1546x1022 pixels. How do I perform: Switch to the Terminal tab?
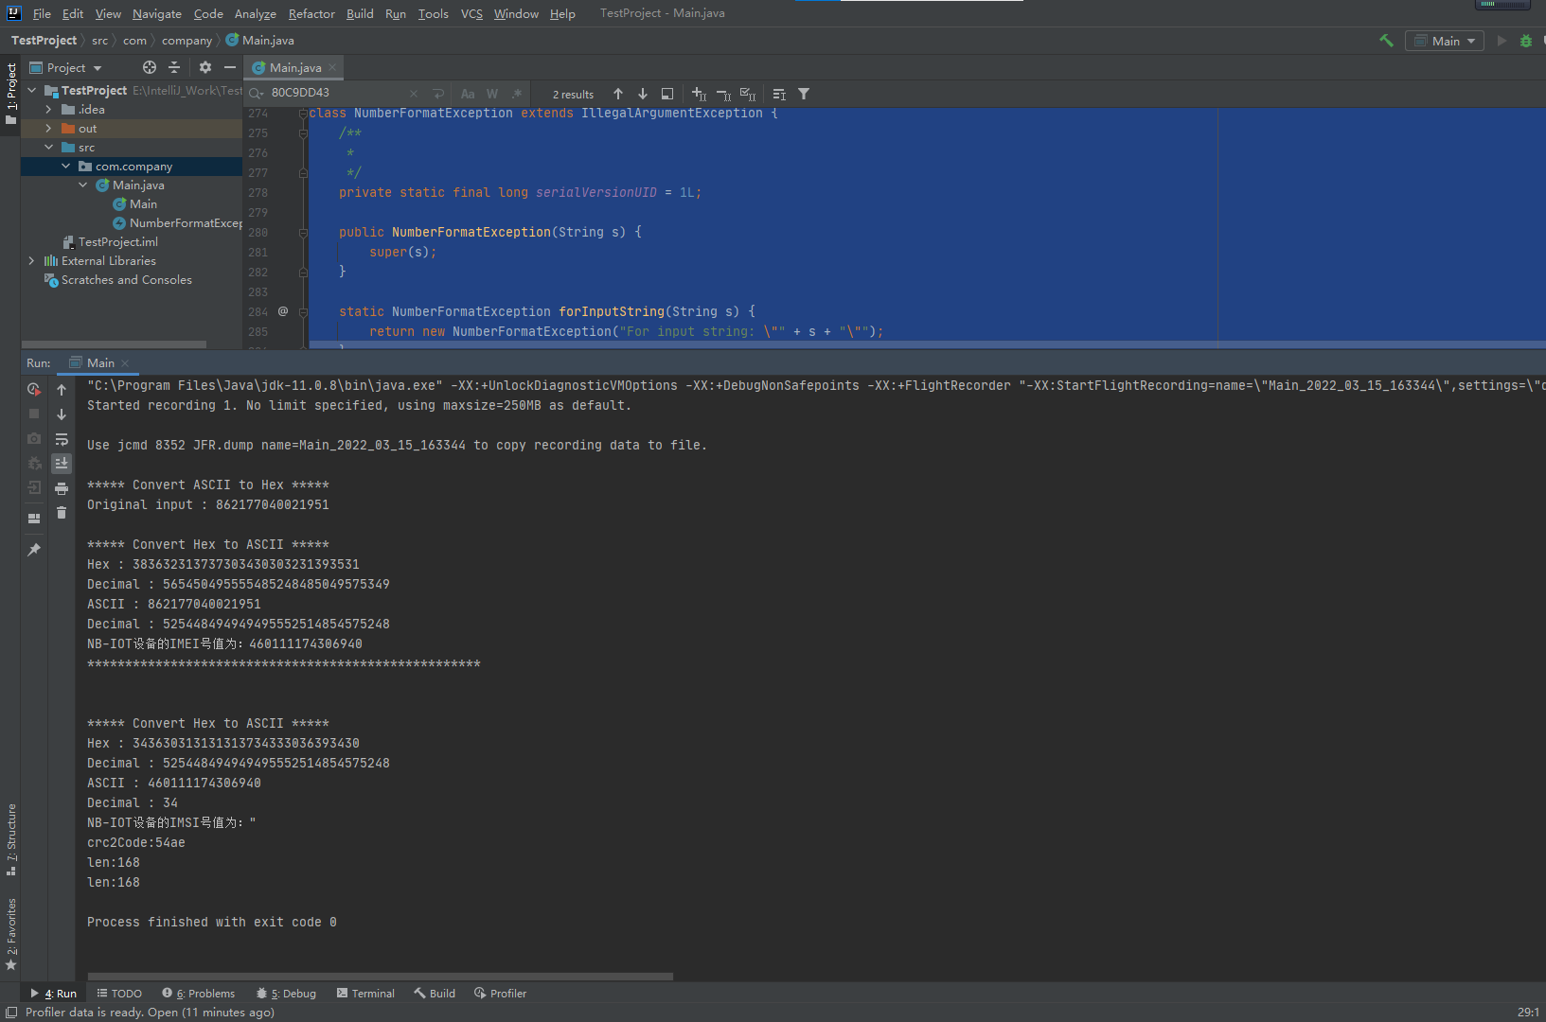point(372,993)
